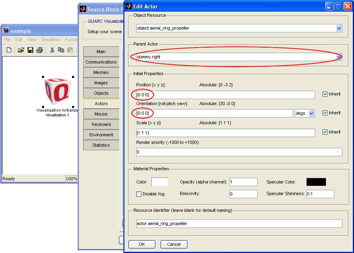Screen dimensions: 354x253
Task: Expand the Parent Actor dropdown
Action: pyautogui.click(x=339, y=57)
